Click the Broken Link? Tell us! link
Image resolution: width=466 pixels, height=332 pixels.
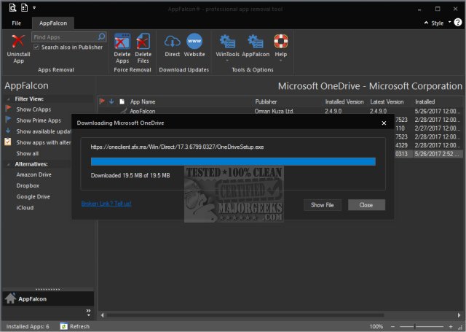click(x=106, y=204)
